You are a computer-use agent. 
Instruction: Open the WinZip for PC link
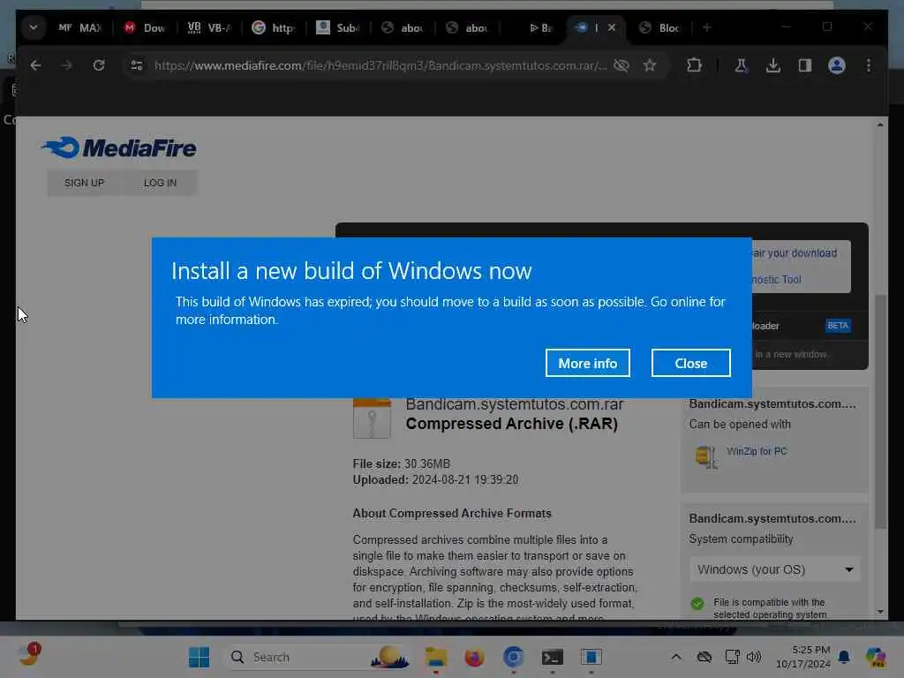click(757, 451)
